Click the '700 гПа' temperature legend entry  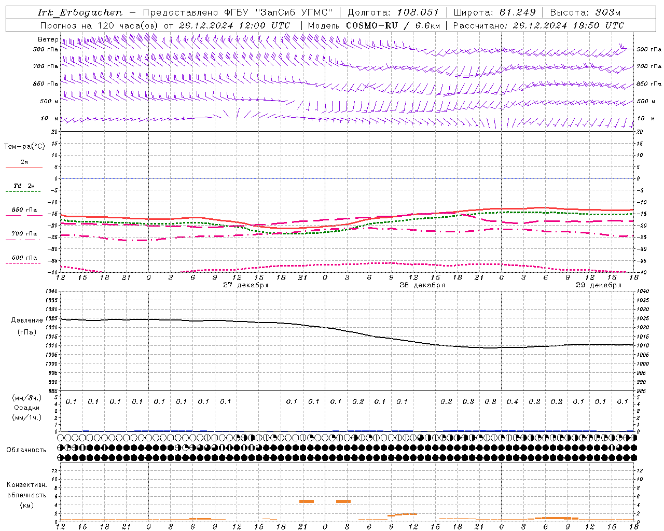(x=24, y=234)
